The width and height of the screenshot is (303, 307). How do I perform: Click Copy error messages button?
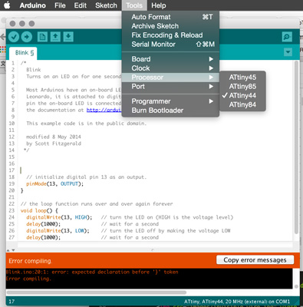(x=255, y=260)
